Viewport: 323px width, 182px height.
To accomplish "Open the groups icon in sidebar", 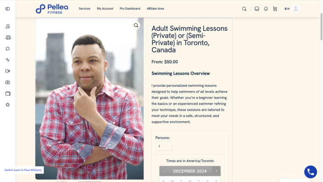I will tap(8, 37).
